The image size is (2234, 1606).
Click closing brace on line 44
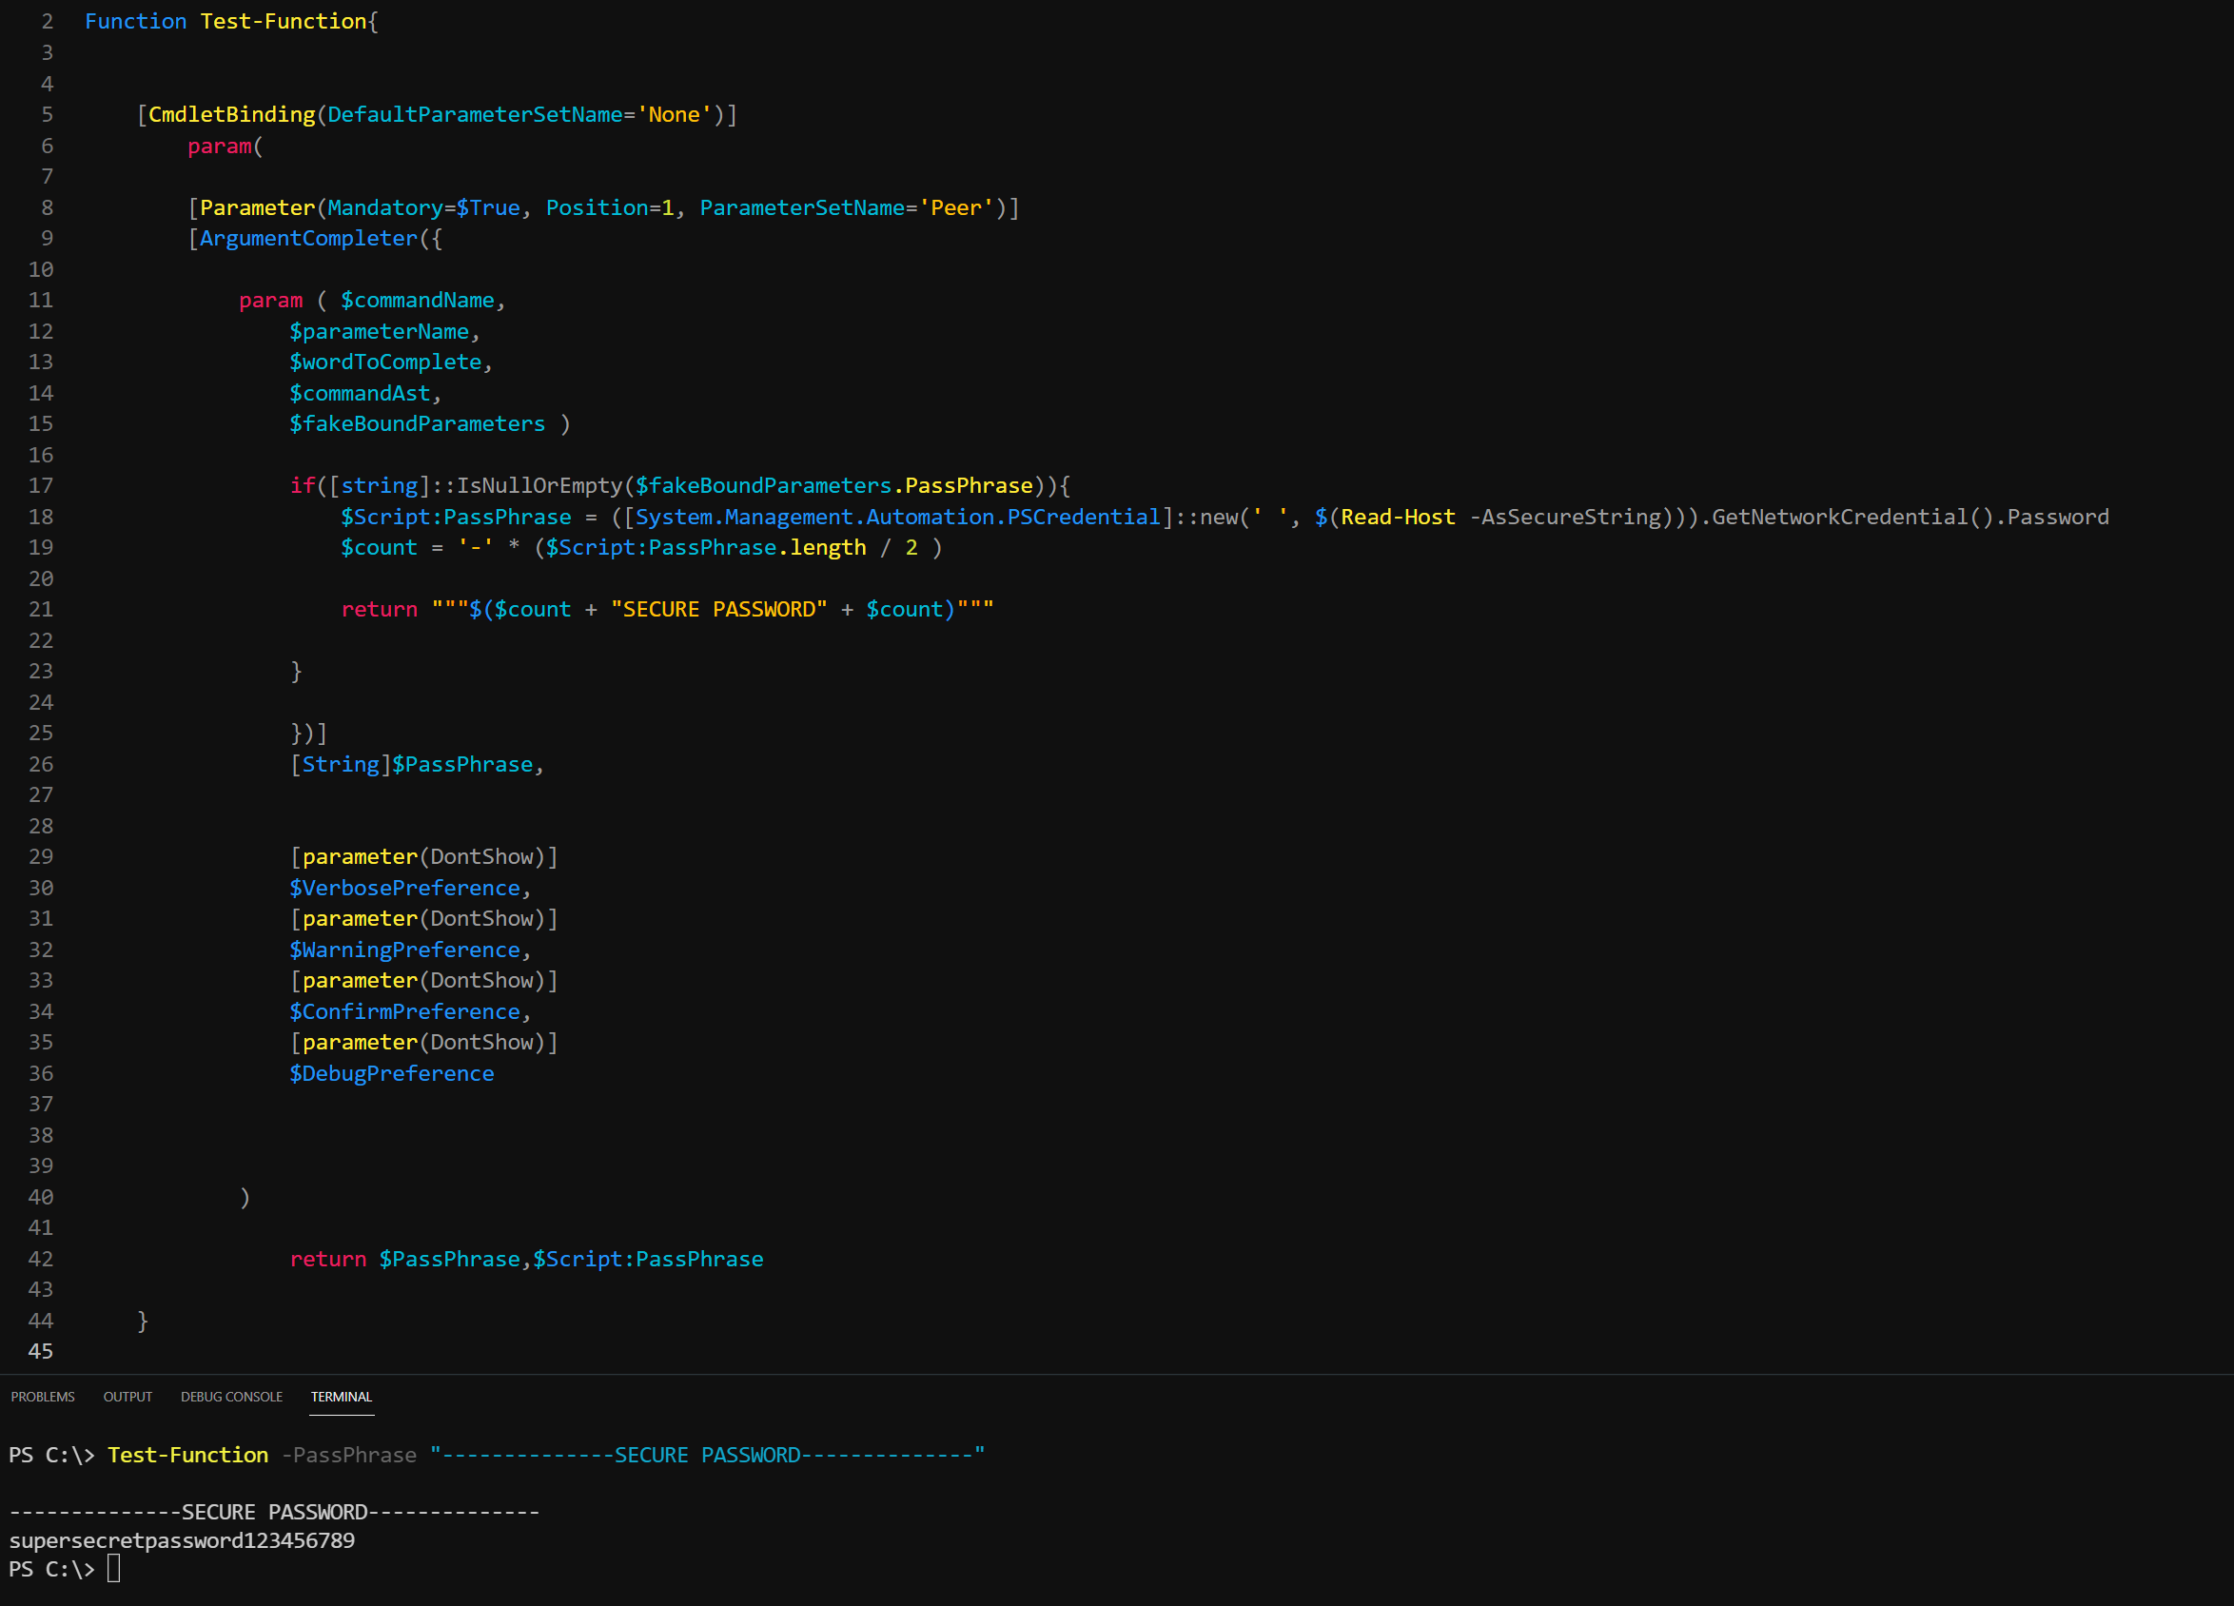pyautogui.click(x=143, y=1321)
